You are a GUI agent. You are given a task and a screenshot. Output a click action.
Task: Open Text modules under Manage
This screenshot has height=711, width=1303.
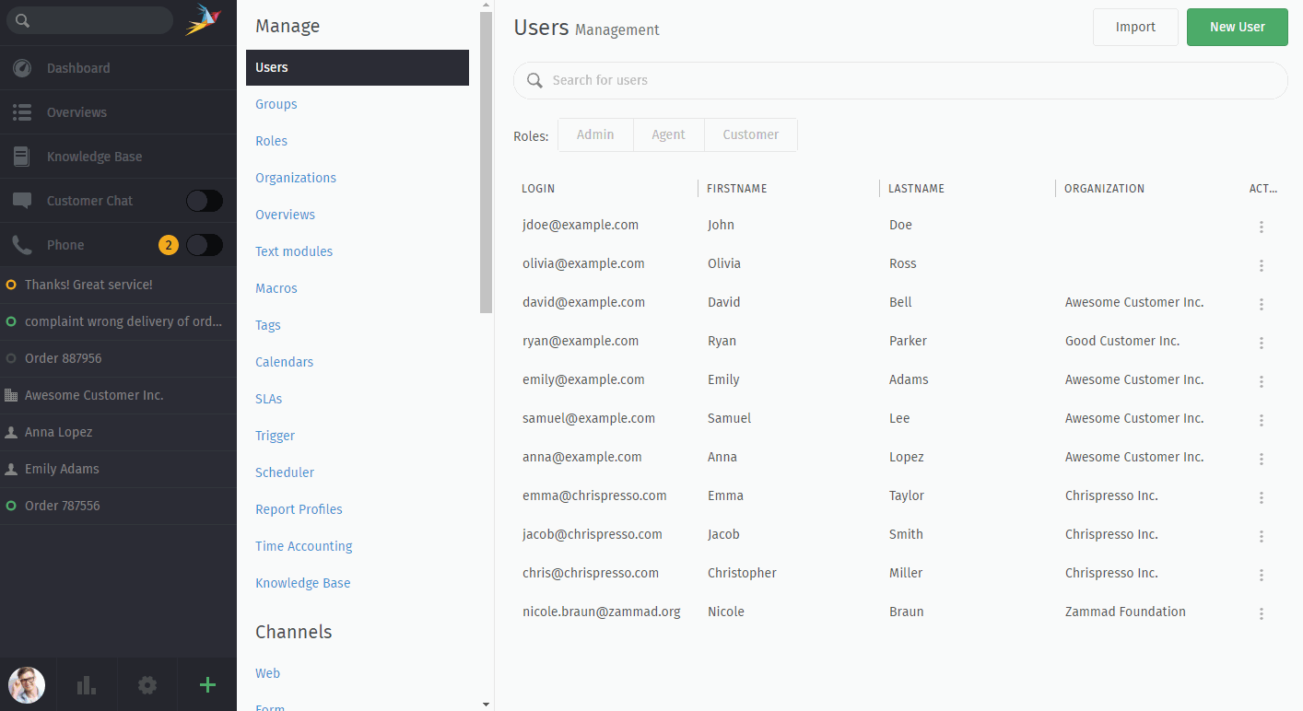(x=293, y=251)
